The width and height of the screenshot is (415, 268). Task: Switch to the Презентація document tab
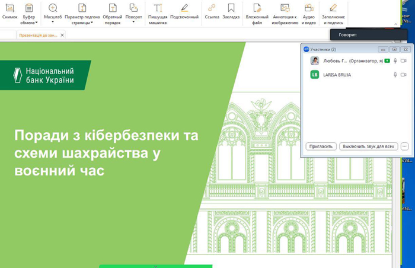pyautogui.click(x=38, y=36)
